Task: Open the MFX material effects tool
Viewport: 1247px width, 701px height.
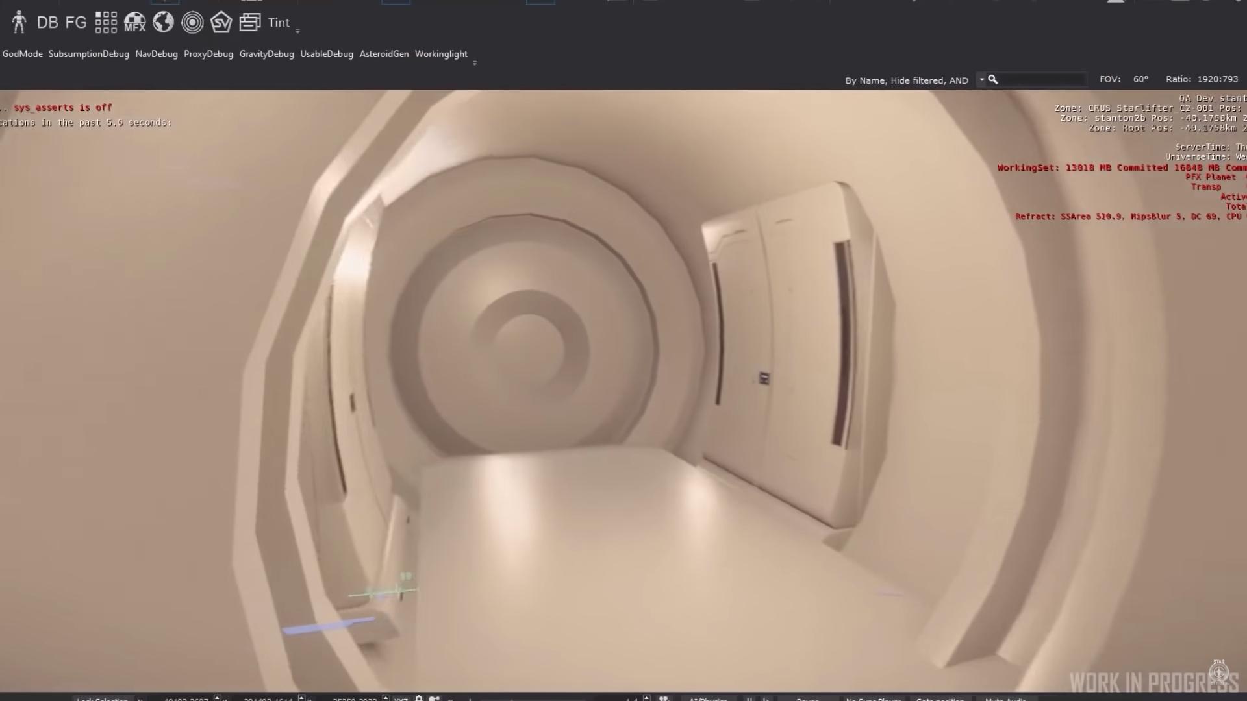Action: tap(135, 23)
